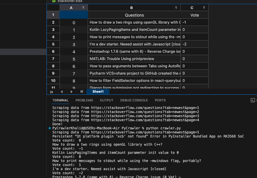
Task: Go to next sheet arrow
Action: coord(71,92)
